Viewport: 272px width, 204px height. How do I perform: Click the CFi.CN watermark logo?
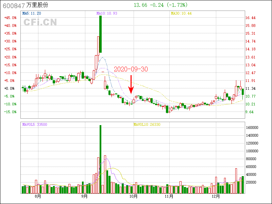pyautogui.click(x=40, y=22)
